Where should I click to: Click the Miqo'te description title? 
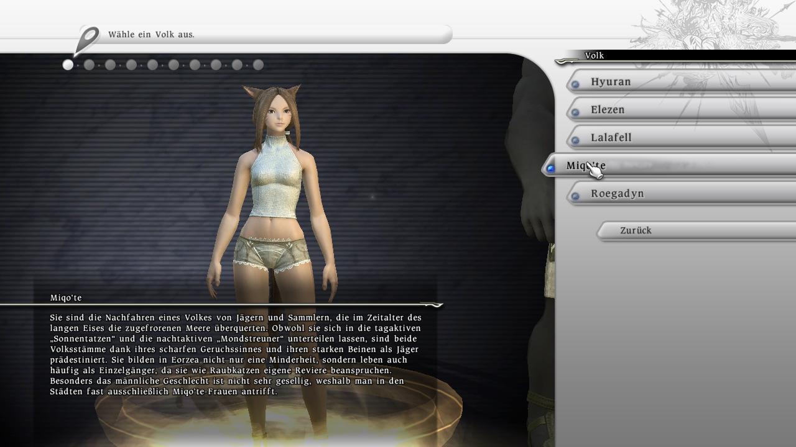coord(66,298)
